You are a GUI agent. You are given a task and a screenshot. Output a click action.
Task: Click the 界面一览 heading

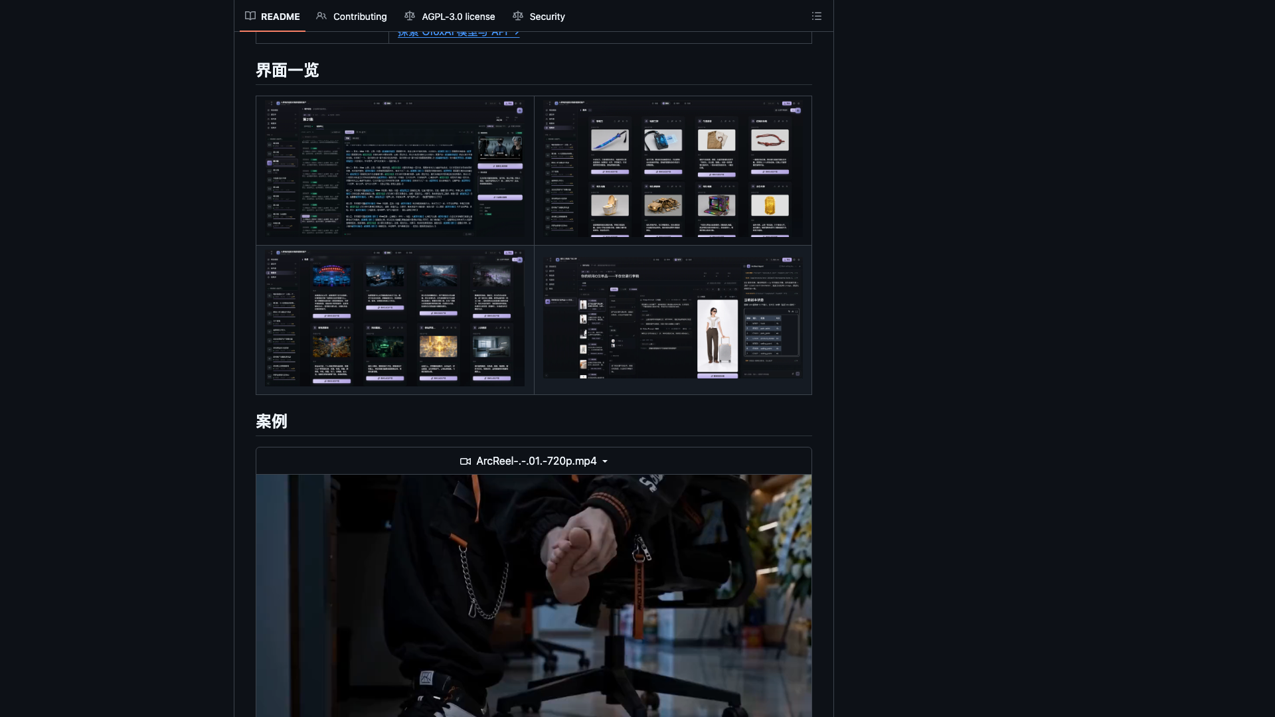pyautogui.click(x=288, y=70)
